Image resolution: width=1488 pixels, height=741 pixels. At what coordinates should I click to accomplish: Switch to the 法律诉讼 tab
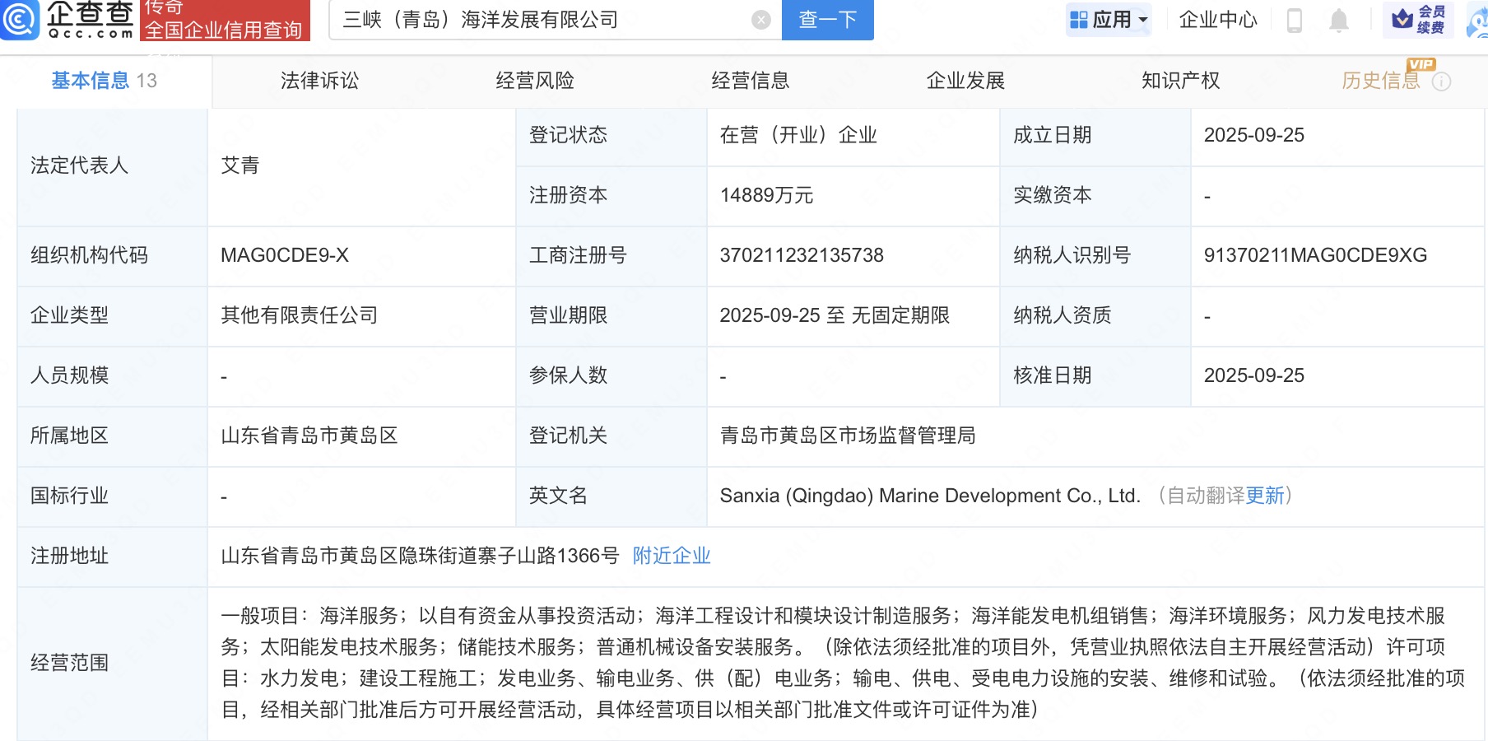pos(319,81)
